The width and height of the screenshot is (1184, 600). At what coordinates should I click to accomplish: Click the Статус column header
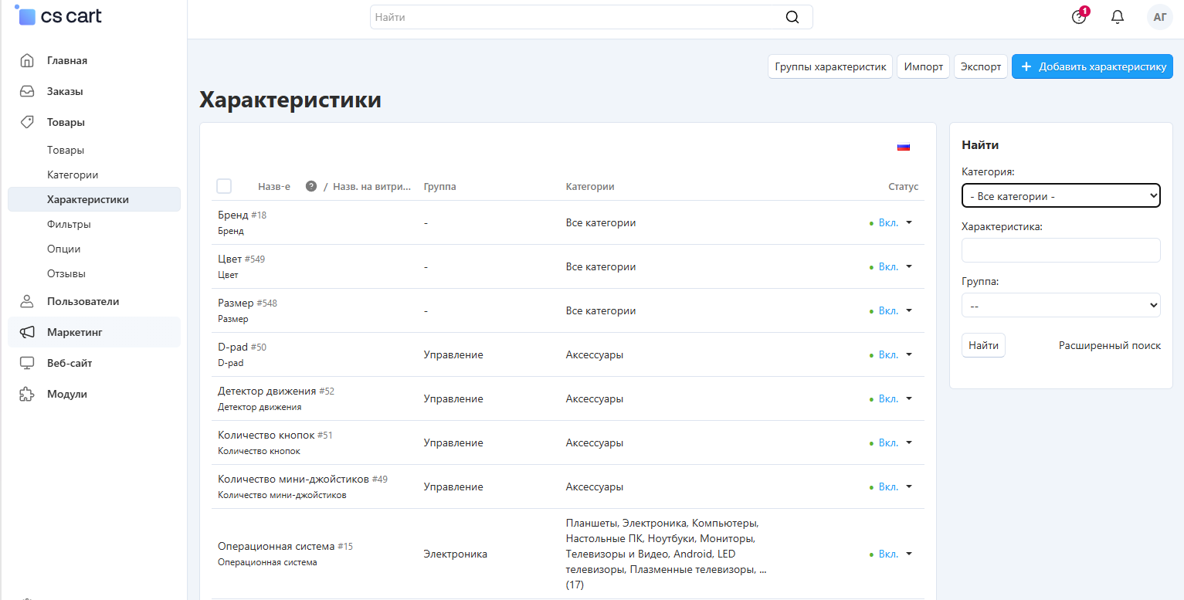903,187
